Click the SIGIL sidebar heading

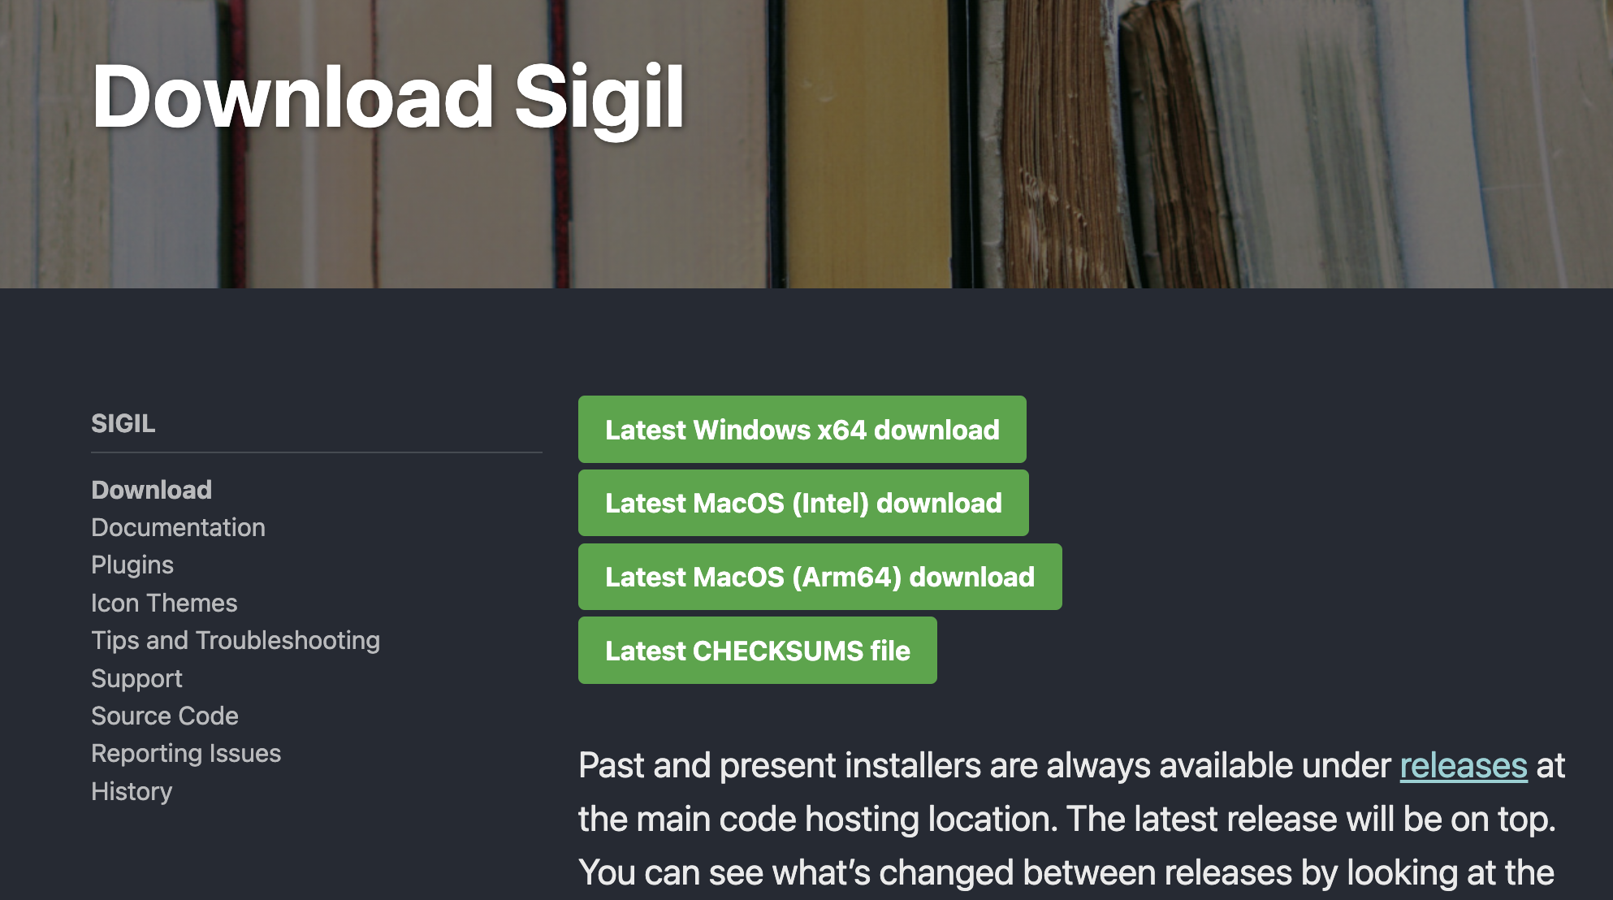point(123,423)
